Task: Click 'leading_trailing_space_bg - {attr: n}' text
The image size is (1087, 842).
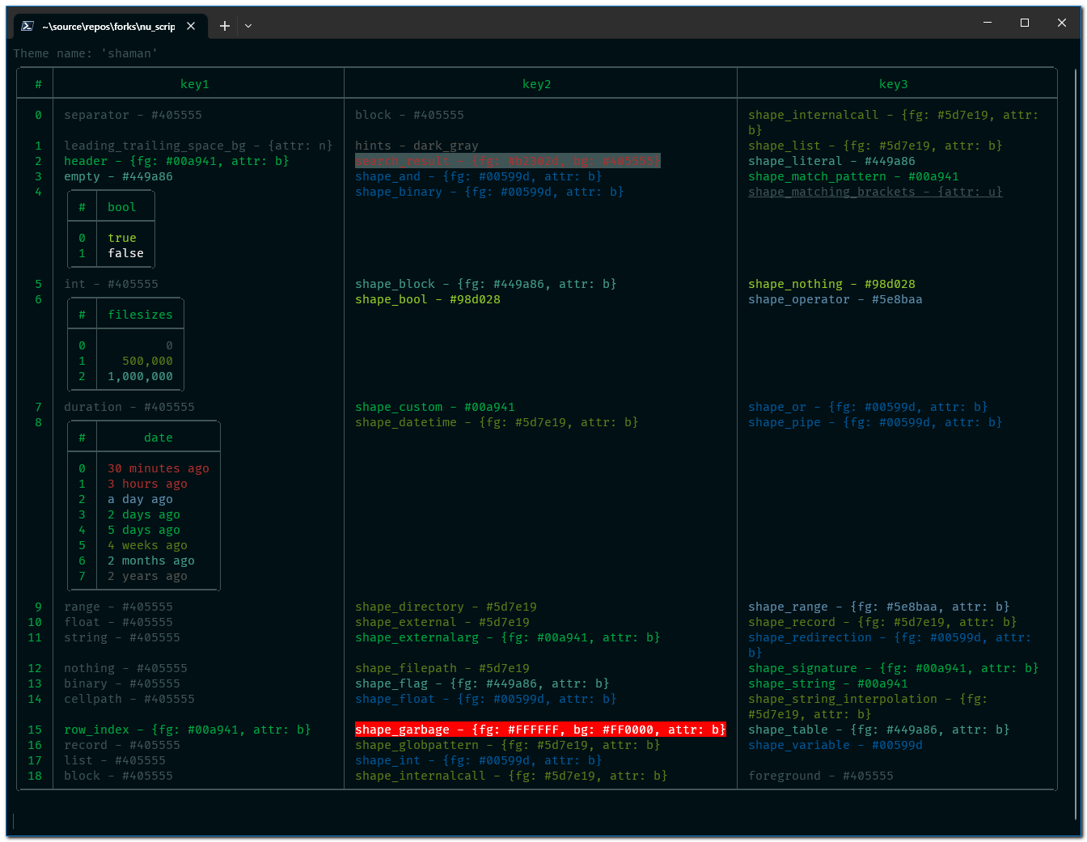Action: [198, 146]
